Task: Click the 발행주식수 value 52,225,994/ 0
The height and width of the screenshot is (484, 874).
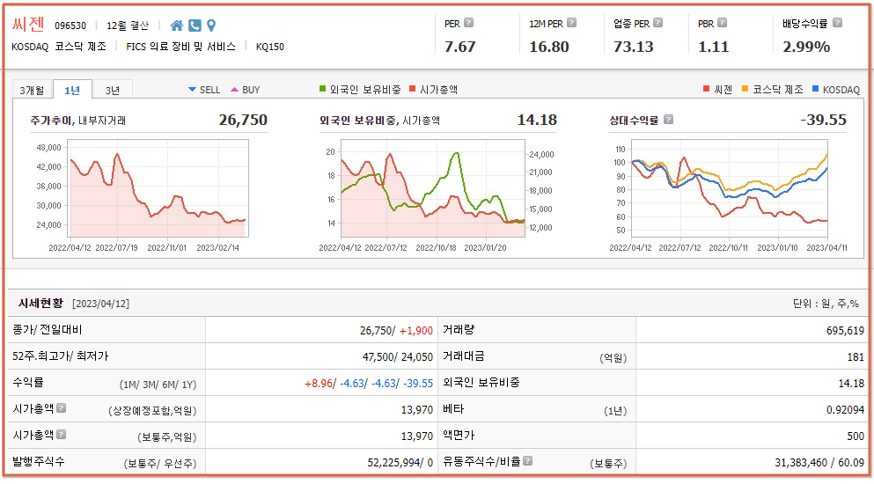Action: [x=400, y=463]
